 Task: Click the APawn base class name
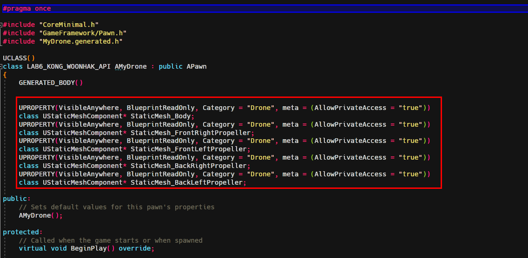pos(197,67)
